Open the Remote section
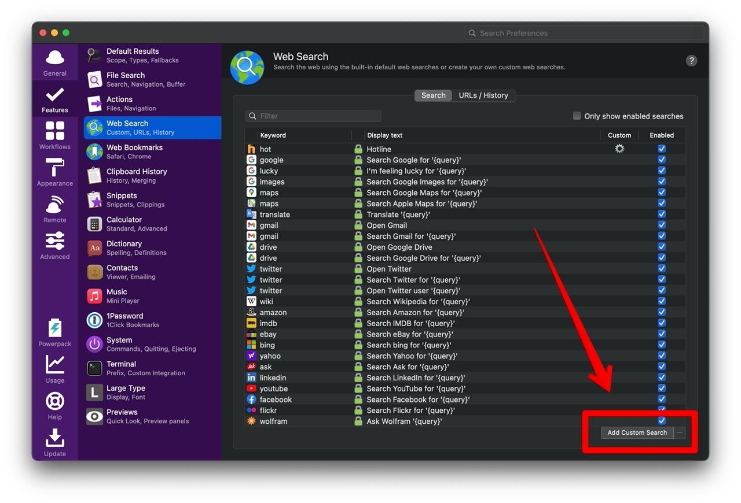 (54, 209)
